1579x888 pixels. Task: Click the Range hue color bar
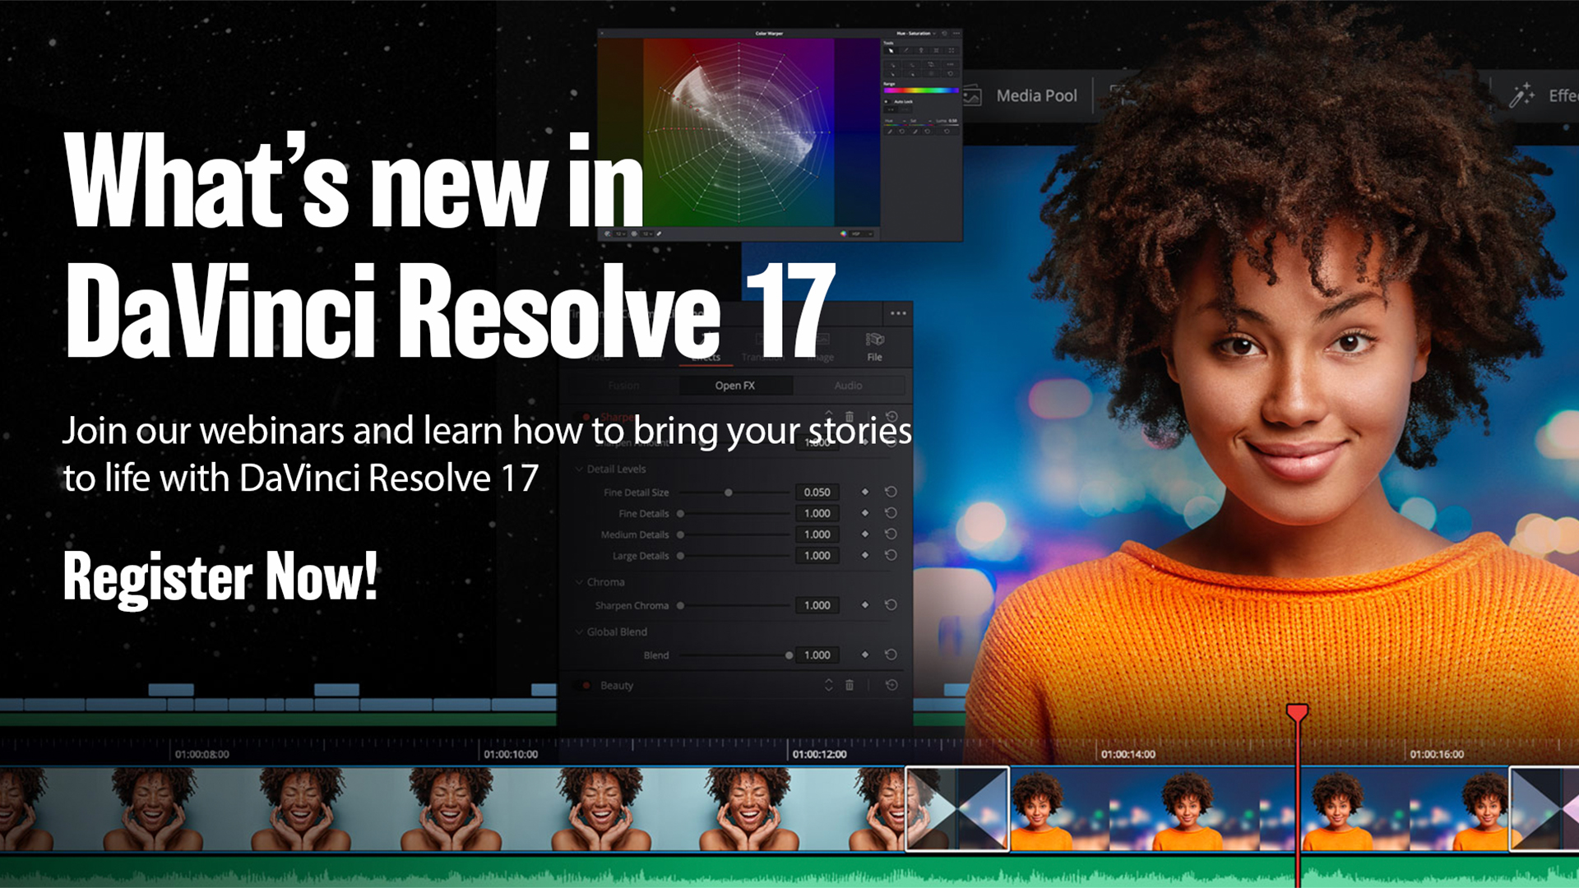point(921,90)
